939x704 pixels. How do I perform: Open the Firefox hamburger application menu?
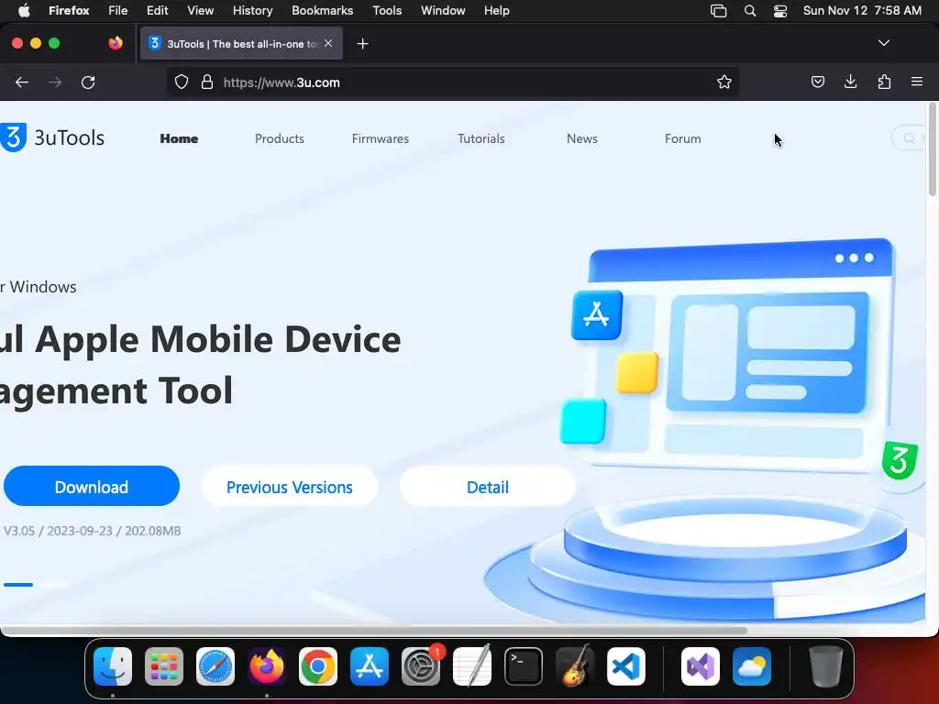click(917, 82)
